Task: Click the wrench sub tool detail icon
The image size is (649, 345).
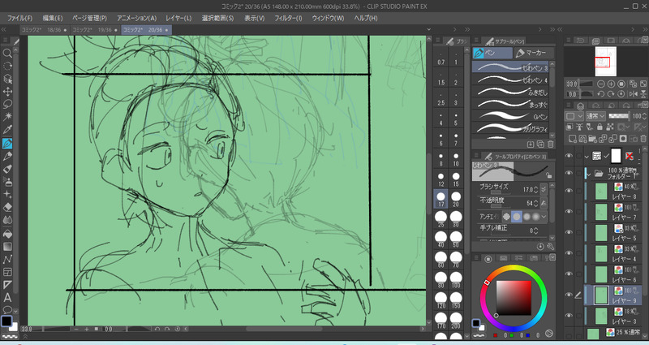Action: [x=551, y=247]
